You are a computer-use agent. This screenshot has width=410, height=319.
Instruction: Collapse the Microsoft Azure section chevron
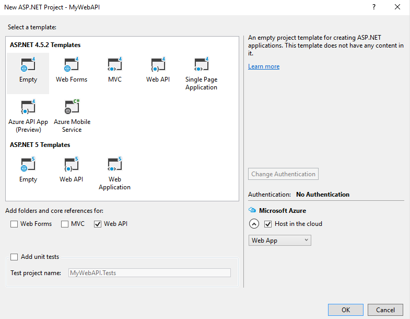tap(254, 224)
